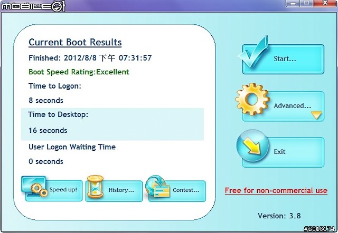Open the History... label
The image size is (338, 233).
tap(121, 190)
